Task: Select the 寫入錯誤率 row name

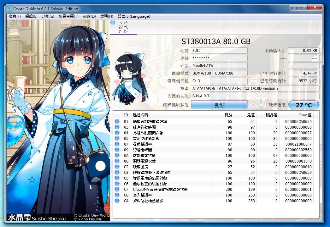Action: pos(143,195)
